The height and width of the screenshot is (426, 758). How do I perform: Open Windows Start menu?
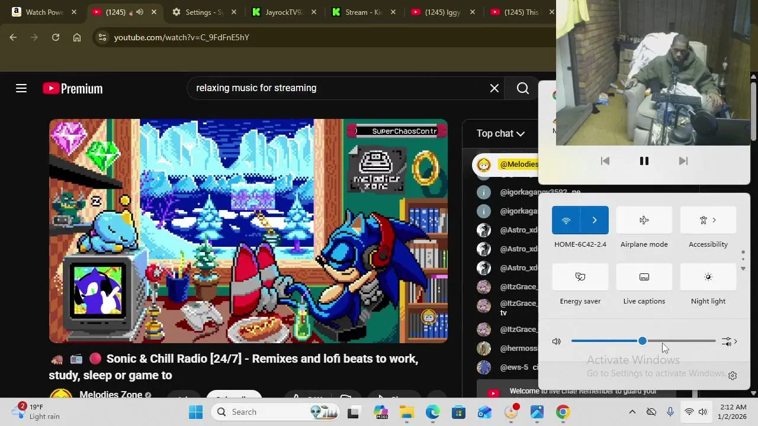[x=196, y=412]
